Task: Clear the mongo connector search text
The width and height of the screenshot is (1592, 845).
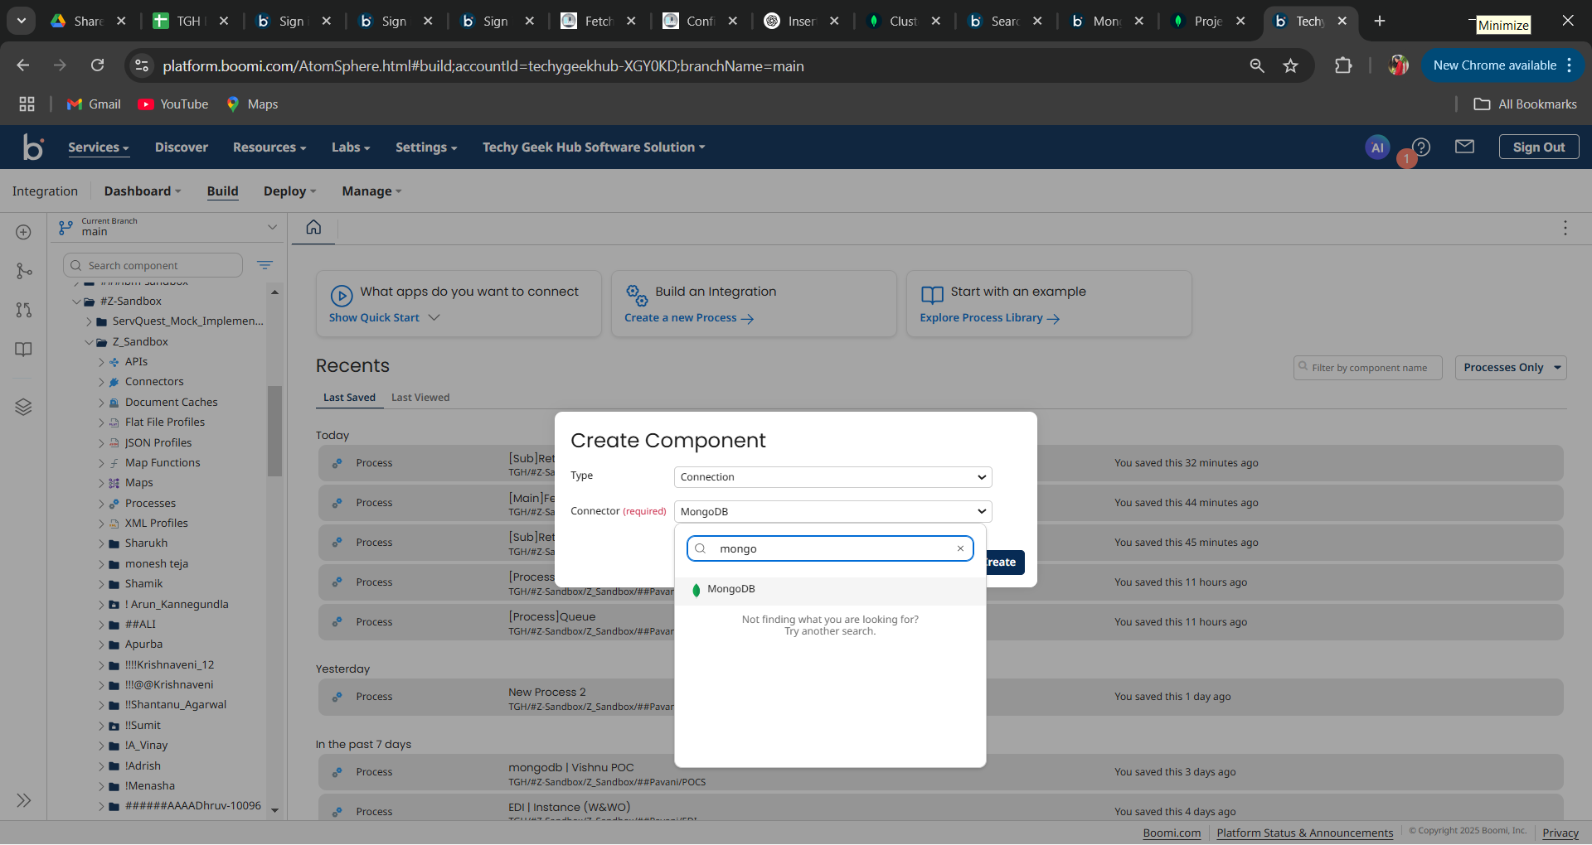Action: (960, 548)
